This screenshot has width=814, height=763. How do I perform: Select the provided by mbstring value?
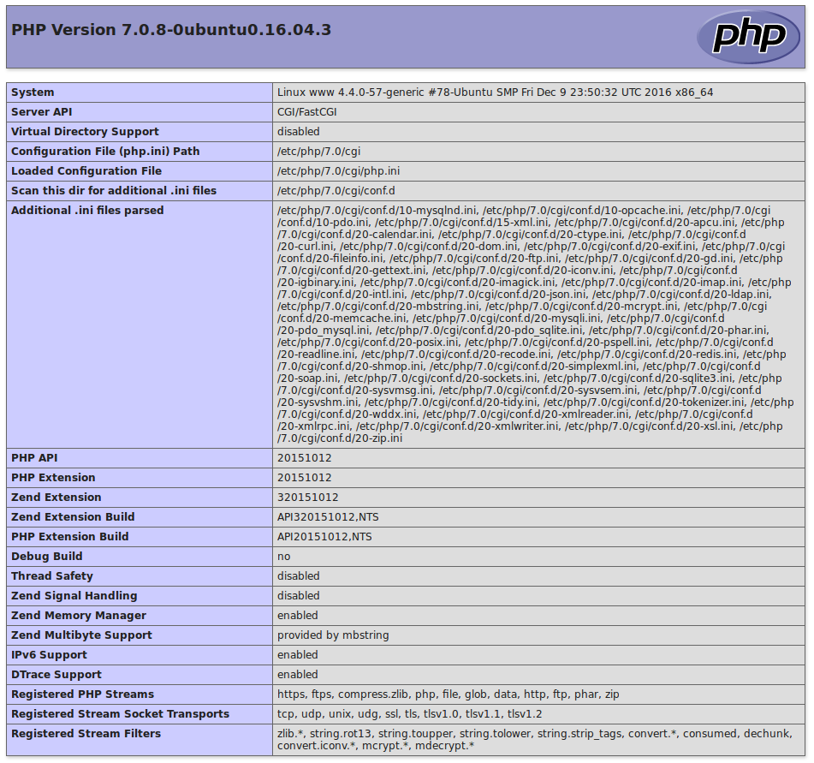pos(333,635)
